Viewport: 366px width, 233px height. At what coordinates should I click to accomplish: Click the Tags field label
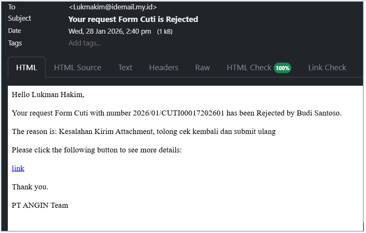(x=15, y=43)
